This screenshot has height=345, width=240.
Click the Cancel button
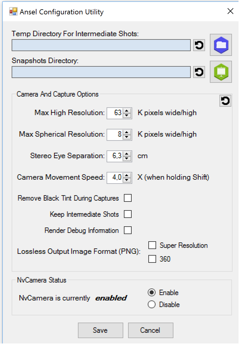coord(150,330)
